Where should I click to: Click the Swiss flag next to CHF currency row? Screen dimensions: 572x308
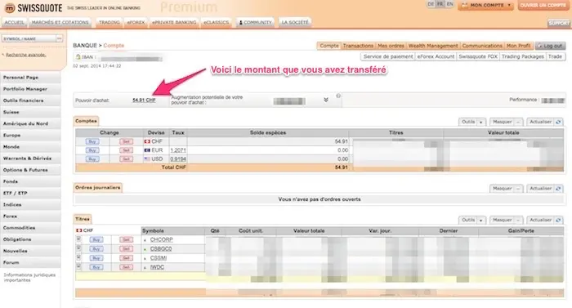click(147, 141)
